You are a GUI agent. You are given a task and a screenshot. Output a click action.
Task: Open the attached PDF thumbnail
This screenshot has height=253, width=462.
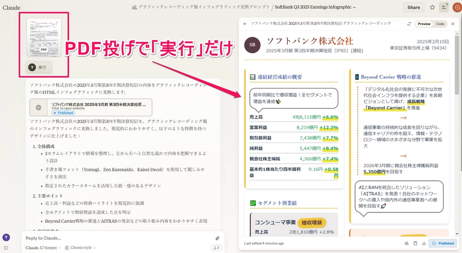click(x=44, y=37)
